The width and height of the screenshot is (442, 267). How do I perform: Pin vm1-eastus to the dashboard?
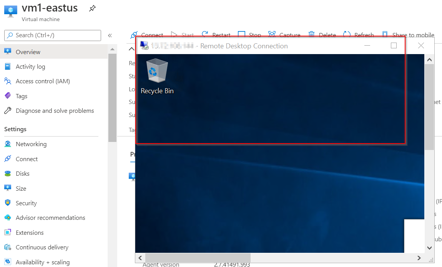92,8
